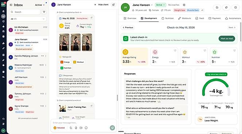Open the Vault tab
242x134 pixels.
tap(200, 18)
